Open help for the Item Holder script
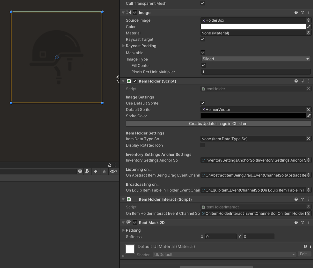Image resolution: width=313 pixels, height=268 pixels. coord(296,81)
